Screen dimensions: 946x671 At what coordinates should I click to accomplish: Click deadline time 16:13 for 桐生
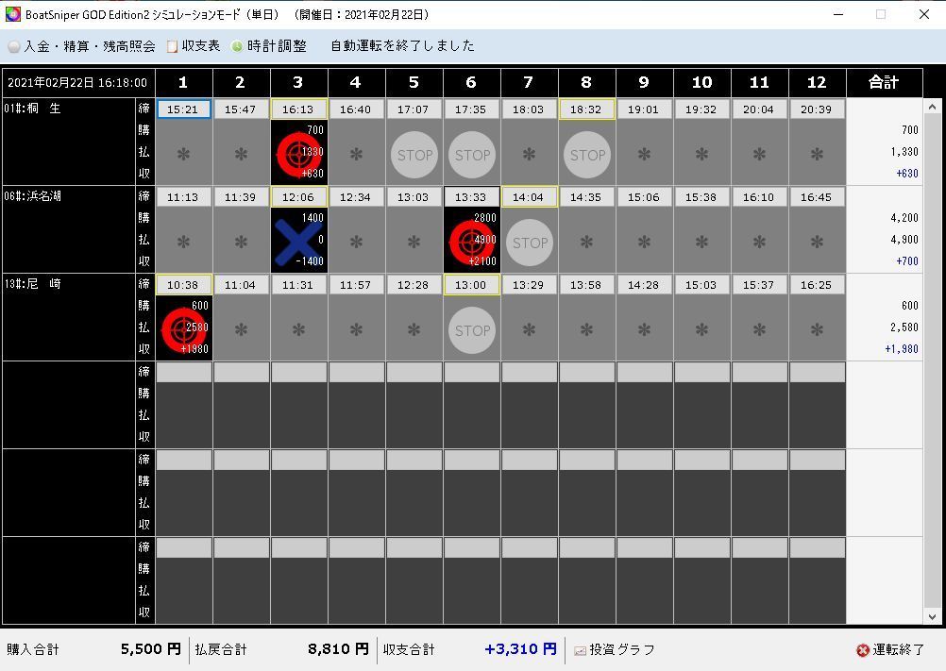pos(298,109)
